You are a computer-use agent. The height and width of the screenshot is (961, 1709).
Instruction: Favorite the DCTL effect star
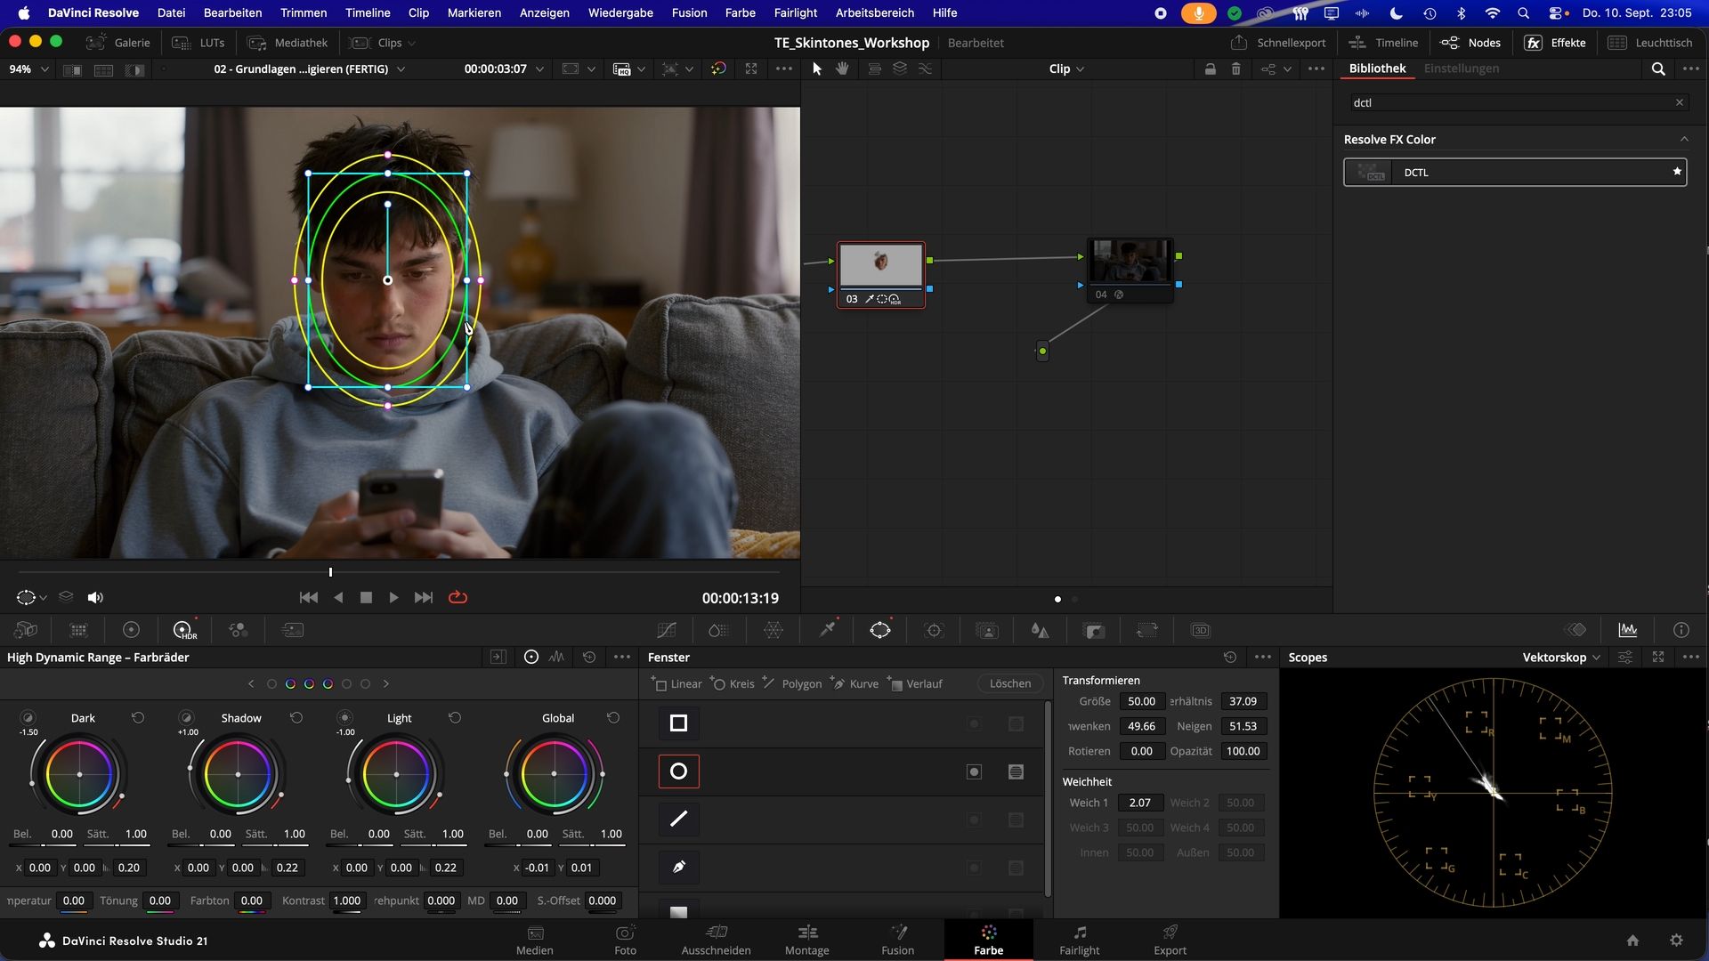click(1677, 172)
